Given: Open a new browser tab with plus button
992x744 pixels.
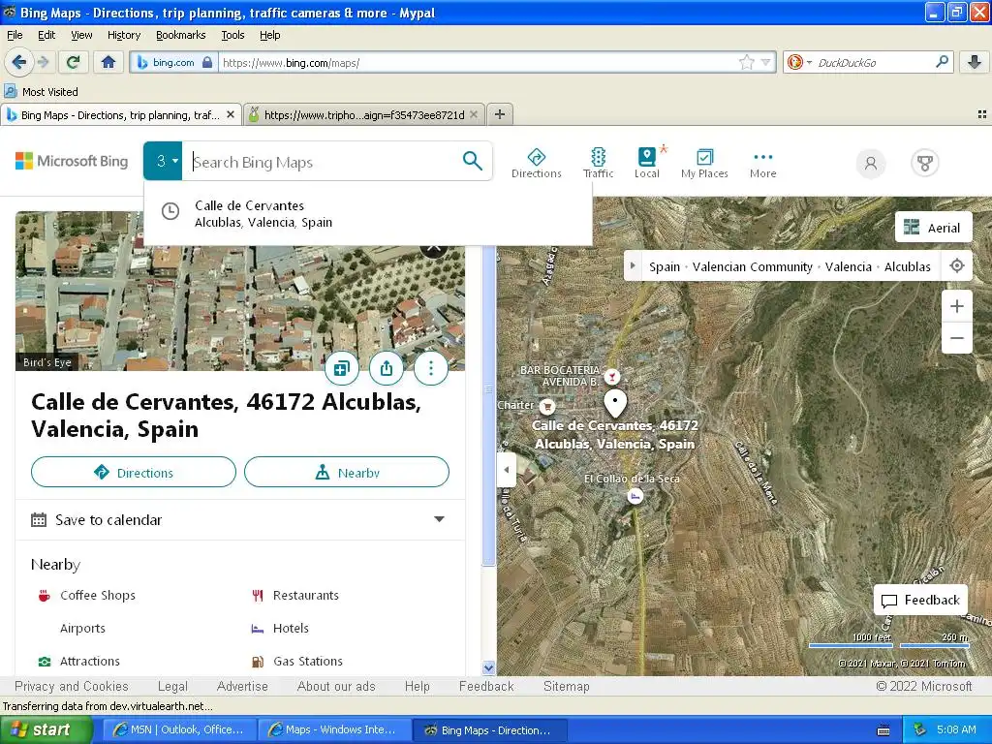Looking at the screenshot, I should [x=500, y=114].
